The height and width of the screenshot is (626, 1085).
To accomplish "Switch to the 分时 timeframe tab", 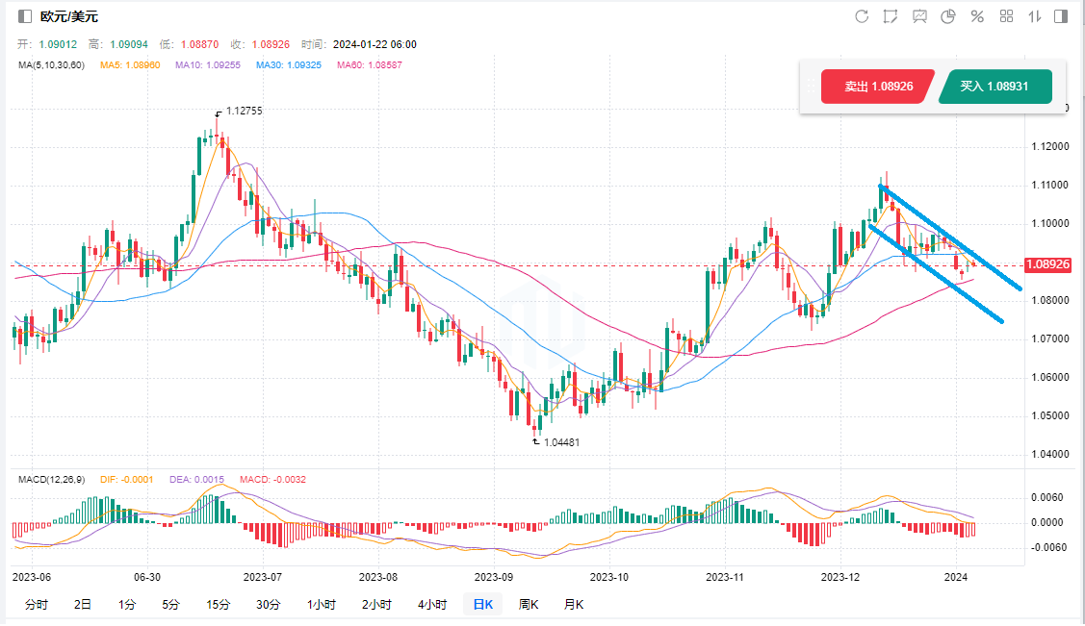I will click(x=36, y=605).
